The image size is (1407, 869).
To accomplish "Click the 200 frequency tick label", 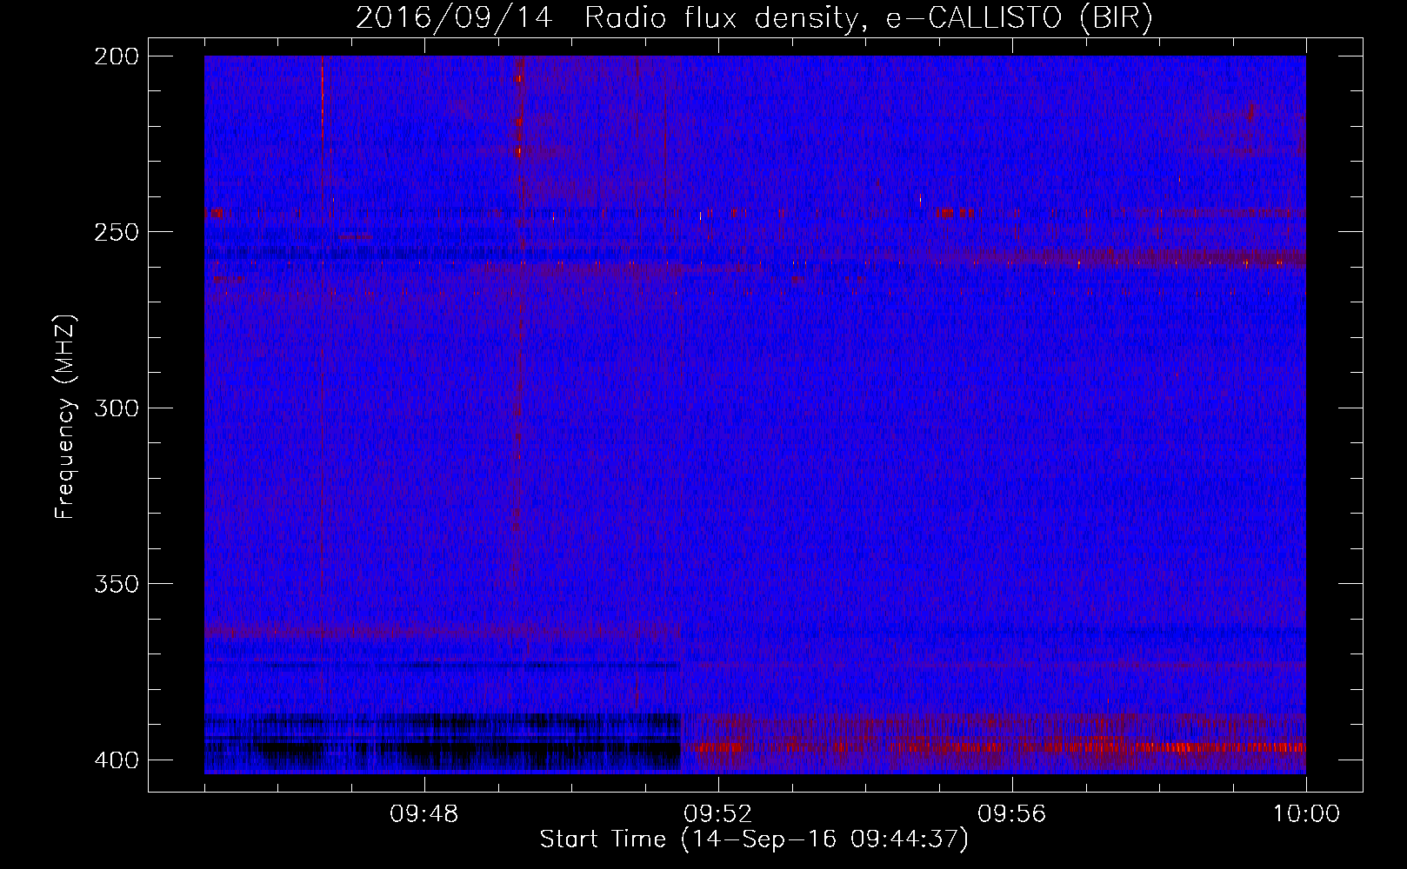I will pos(116,56).
